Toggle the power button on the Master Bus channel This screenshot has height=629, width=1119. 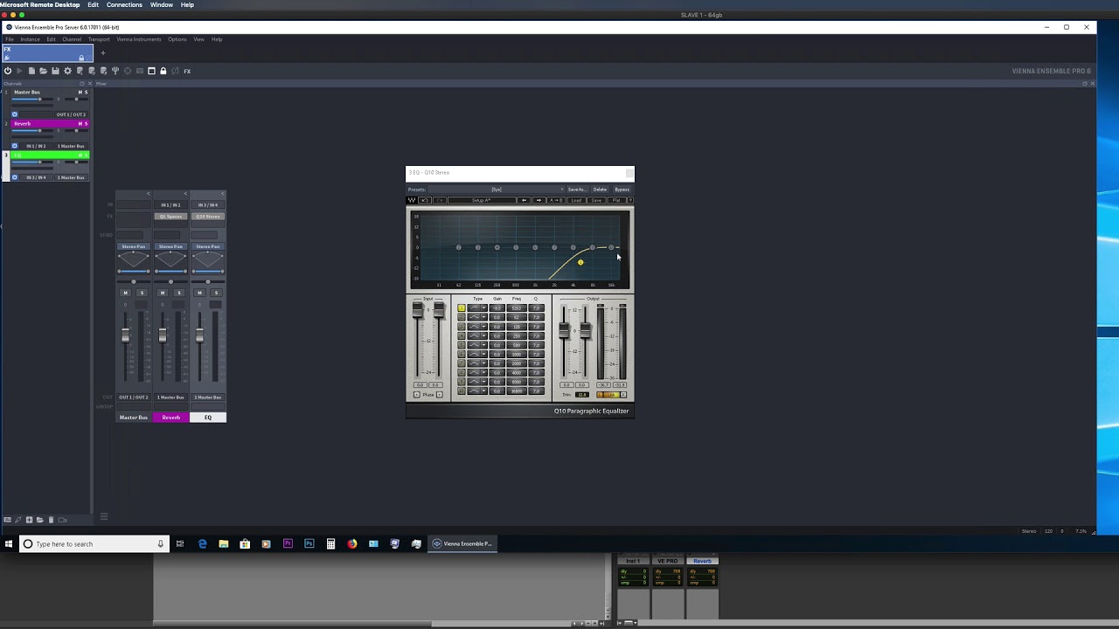tap(15, 114)
